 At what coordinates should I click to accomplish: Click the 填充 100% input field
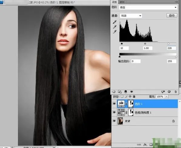pos(160,97)
